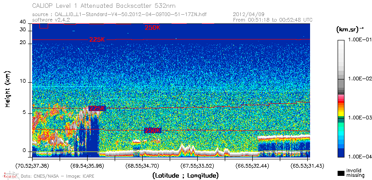The image size is (372, 180).
Task: Click the 'Height (km)' axis label
Action: coord(8,89)
